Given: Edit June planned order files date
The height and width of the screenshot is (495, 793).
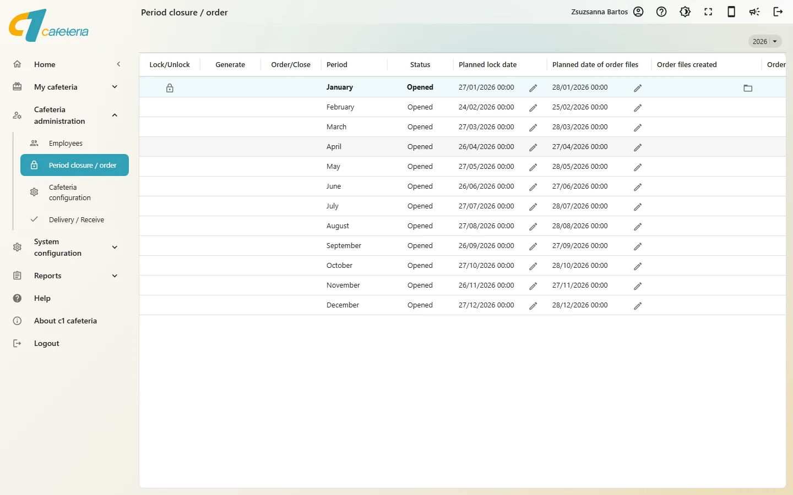Looking at the screenshot, I should click(638, 187).
